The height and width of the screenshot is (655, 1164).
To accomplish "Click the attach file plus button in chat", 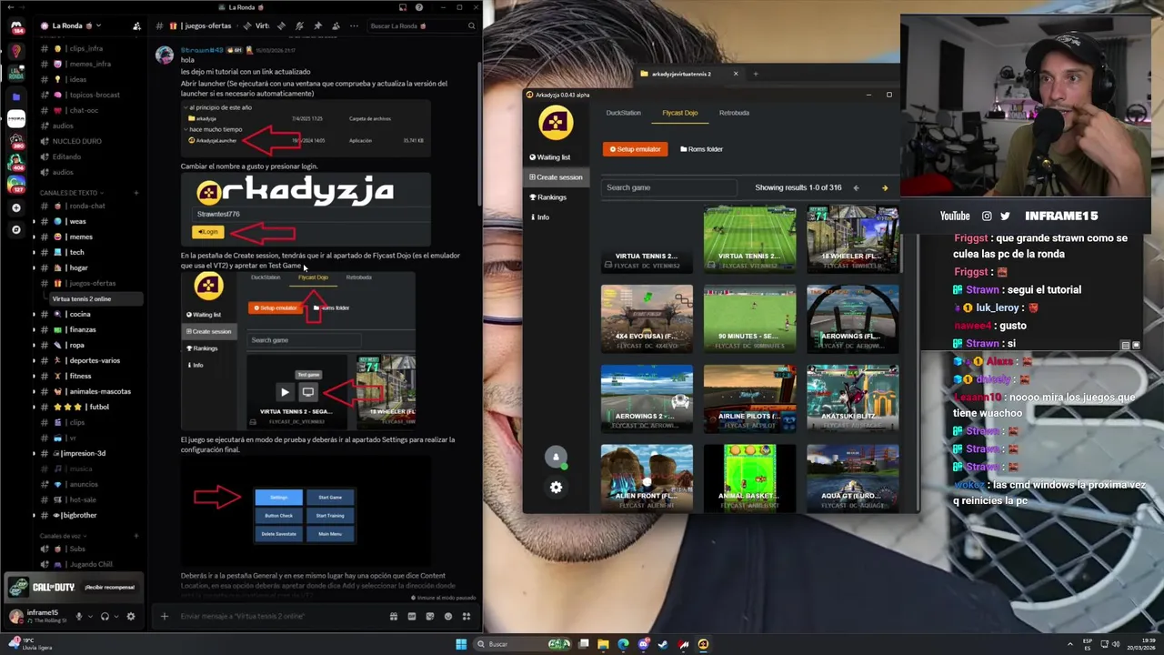I will pos(165,616).
